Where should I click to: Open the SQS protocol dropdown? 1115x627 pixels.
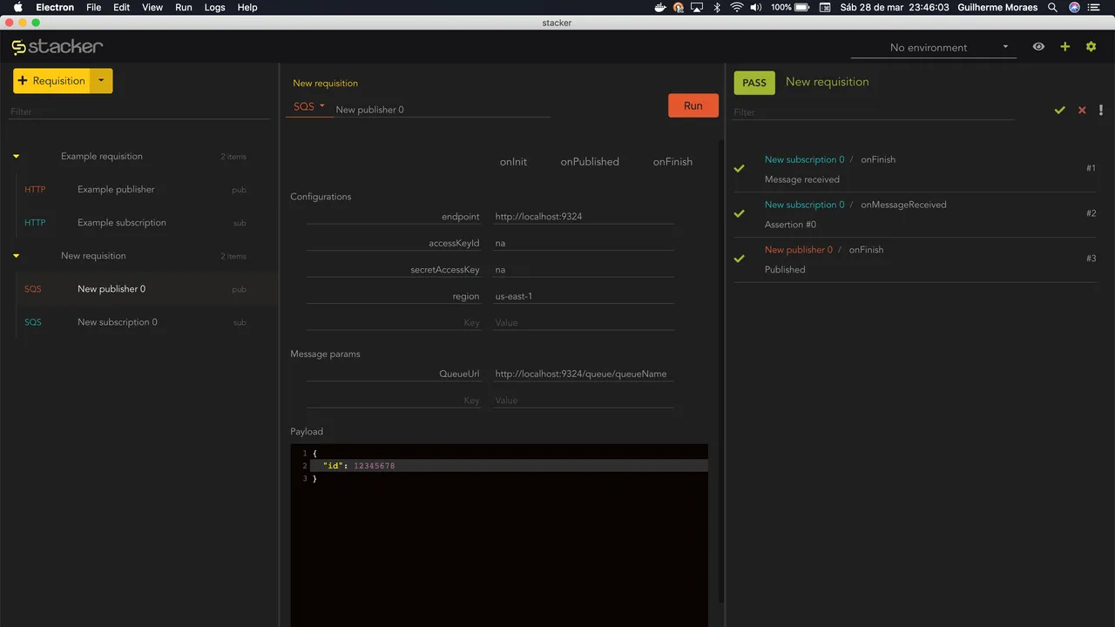308,106
